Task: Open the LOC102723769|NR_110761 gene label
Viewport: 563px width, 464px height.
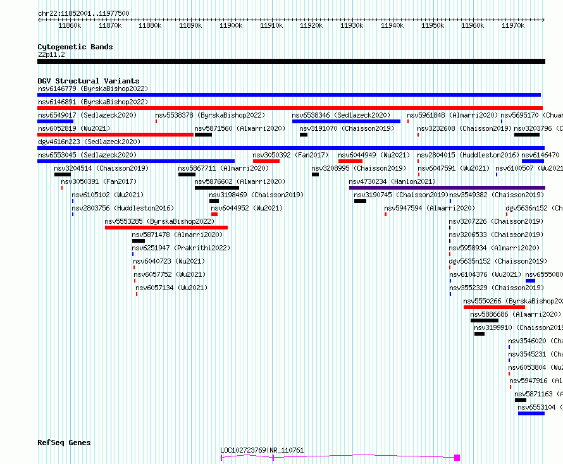Action: pos(262,450)
